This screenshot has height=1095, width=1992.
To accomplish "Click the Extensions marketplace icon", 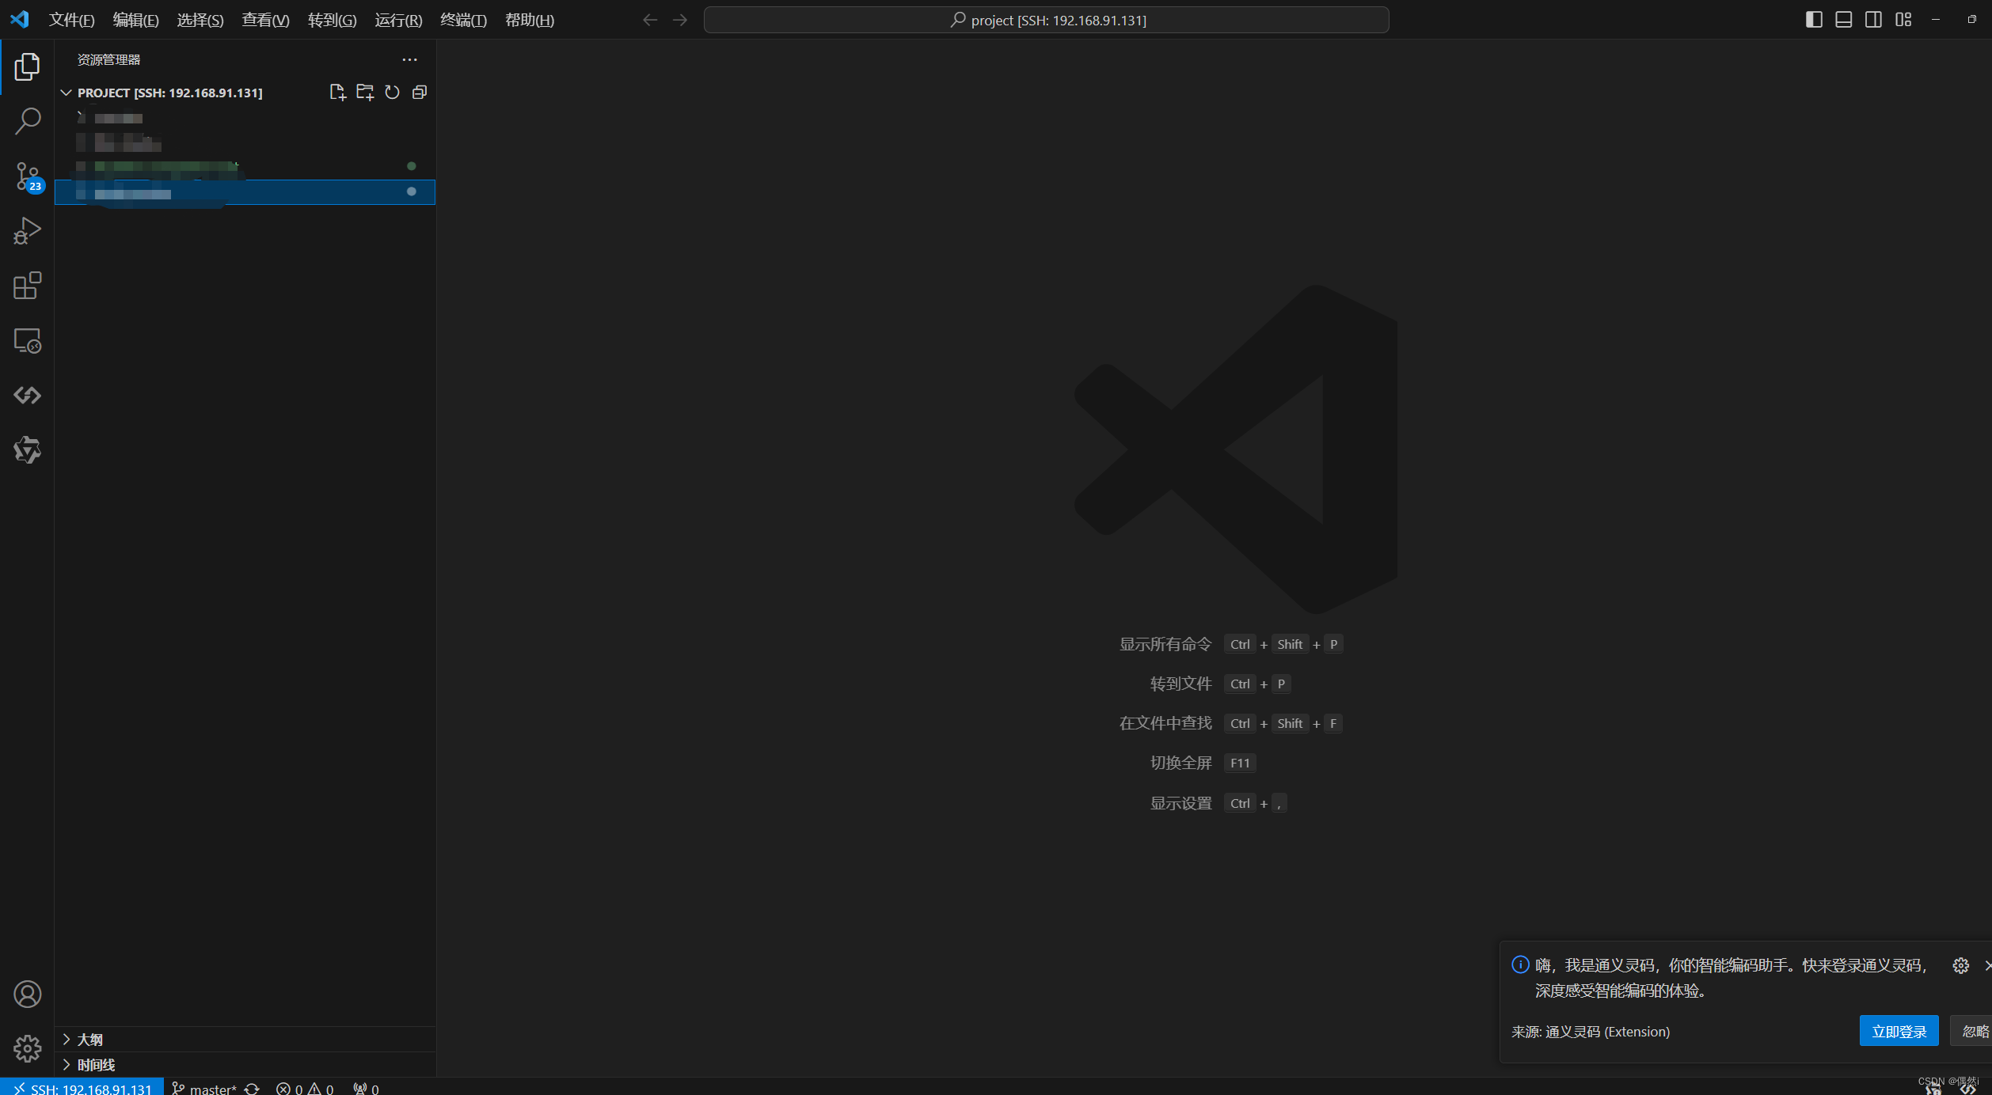I will click(x=27, y=285).
